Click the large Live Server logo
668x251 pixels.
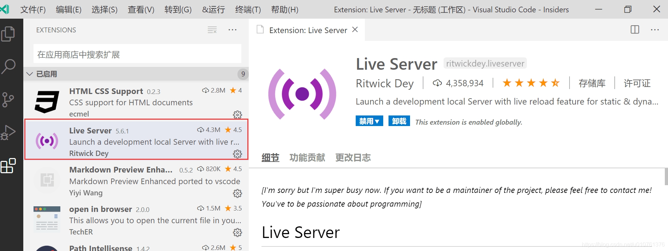pos(302,94)
